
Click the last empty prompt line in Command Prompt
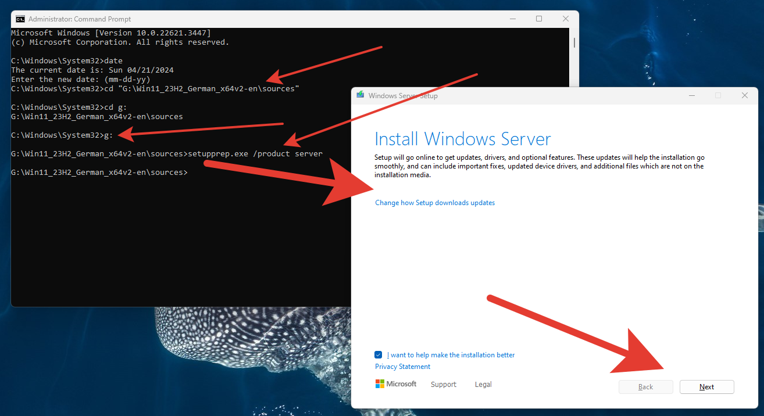pos(99,173)
